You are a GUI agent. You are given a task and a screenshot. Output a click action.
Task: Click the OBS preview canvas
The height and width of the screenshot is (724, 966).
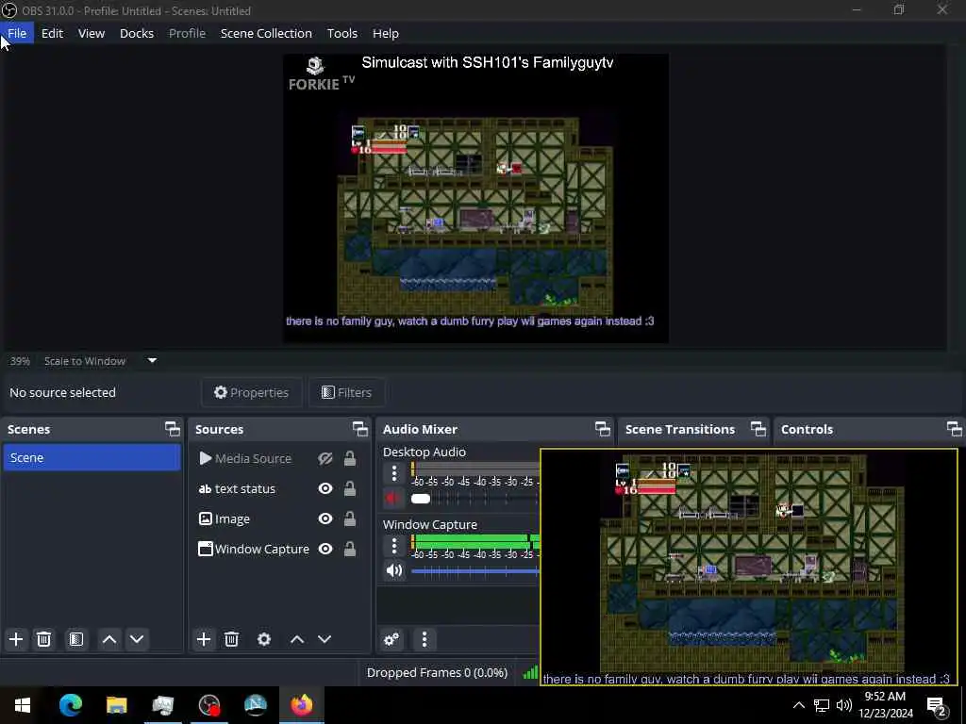(475, 198)
